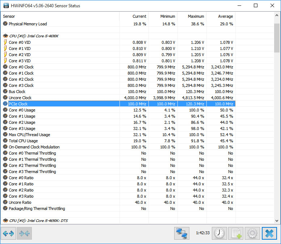
Task: Click the Current column header
Action: click(134, 16)
